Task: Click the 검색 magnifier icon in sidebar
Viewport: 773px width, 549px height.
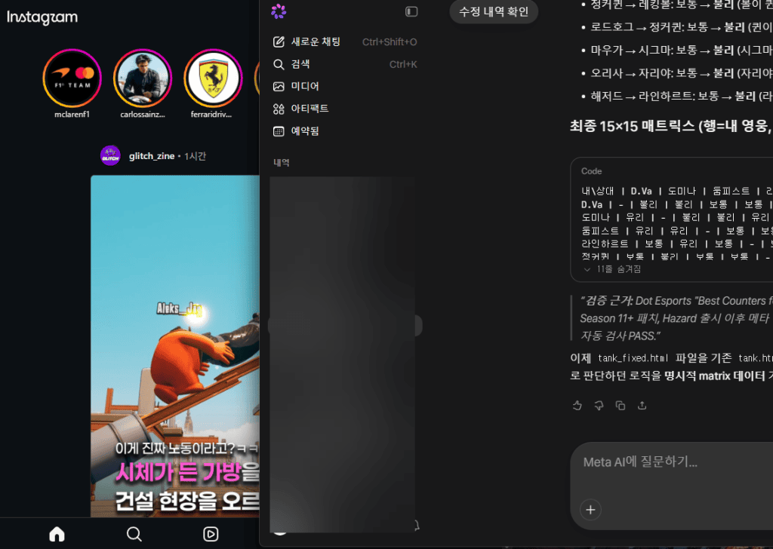Action: [x=279, y=64]
